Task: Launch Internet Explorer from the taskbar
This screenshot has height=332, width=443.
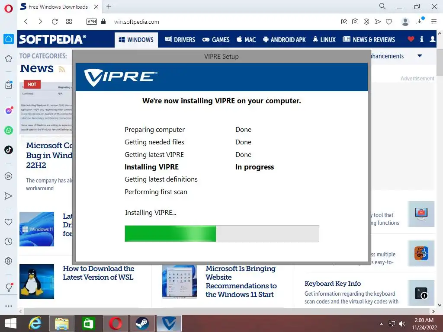Action: [x=35, y=323]
